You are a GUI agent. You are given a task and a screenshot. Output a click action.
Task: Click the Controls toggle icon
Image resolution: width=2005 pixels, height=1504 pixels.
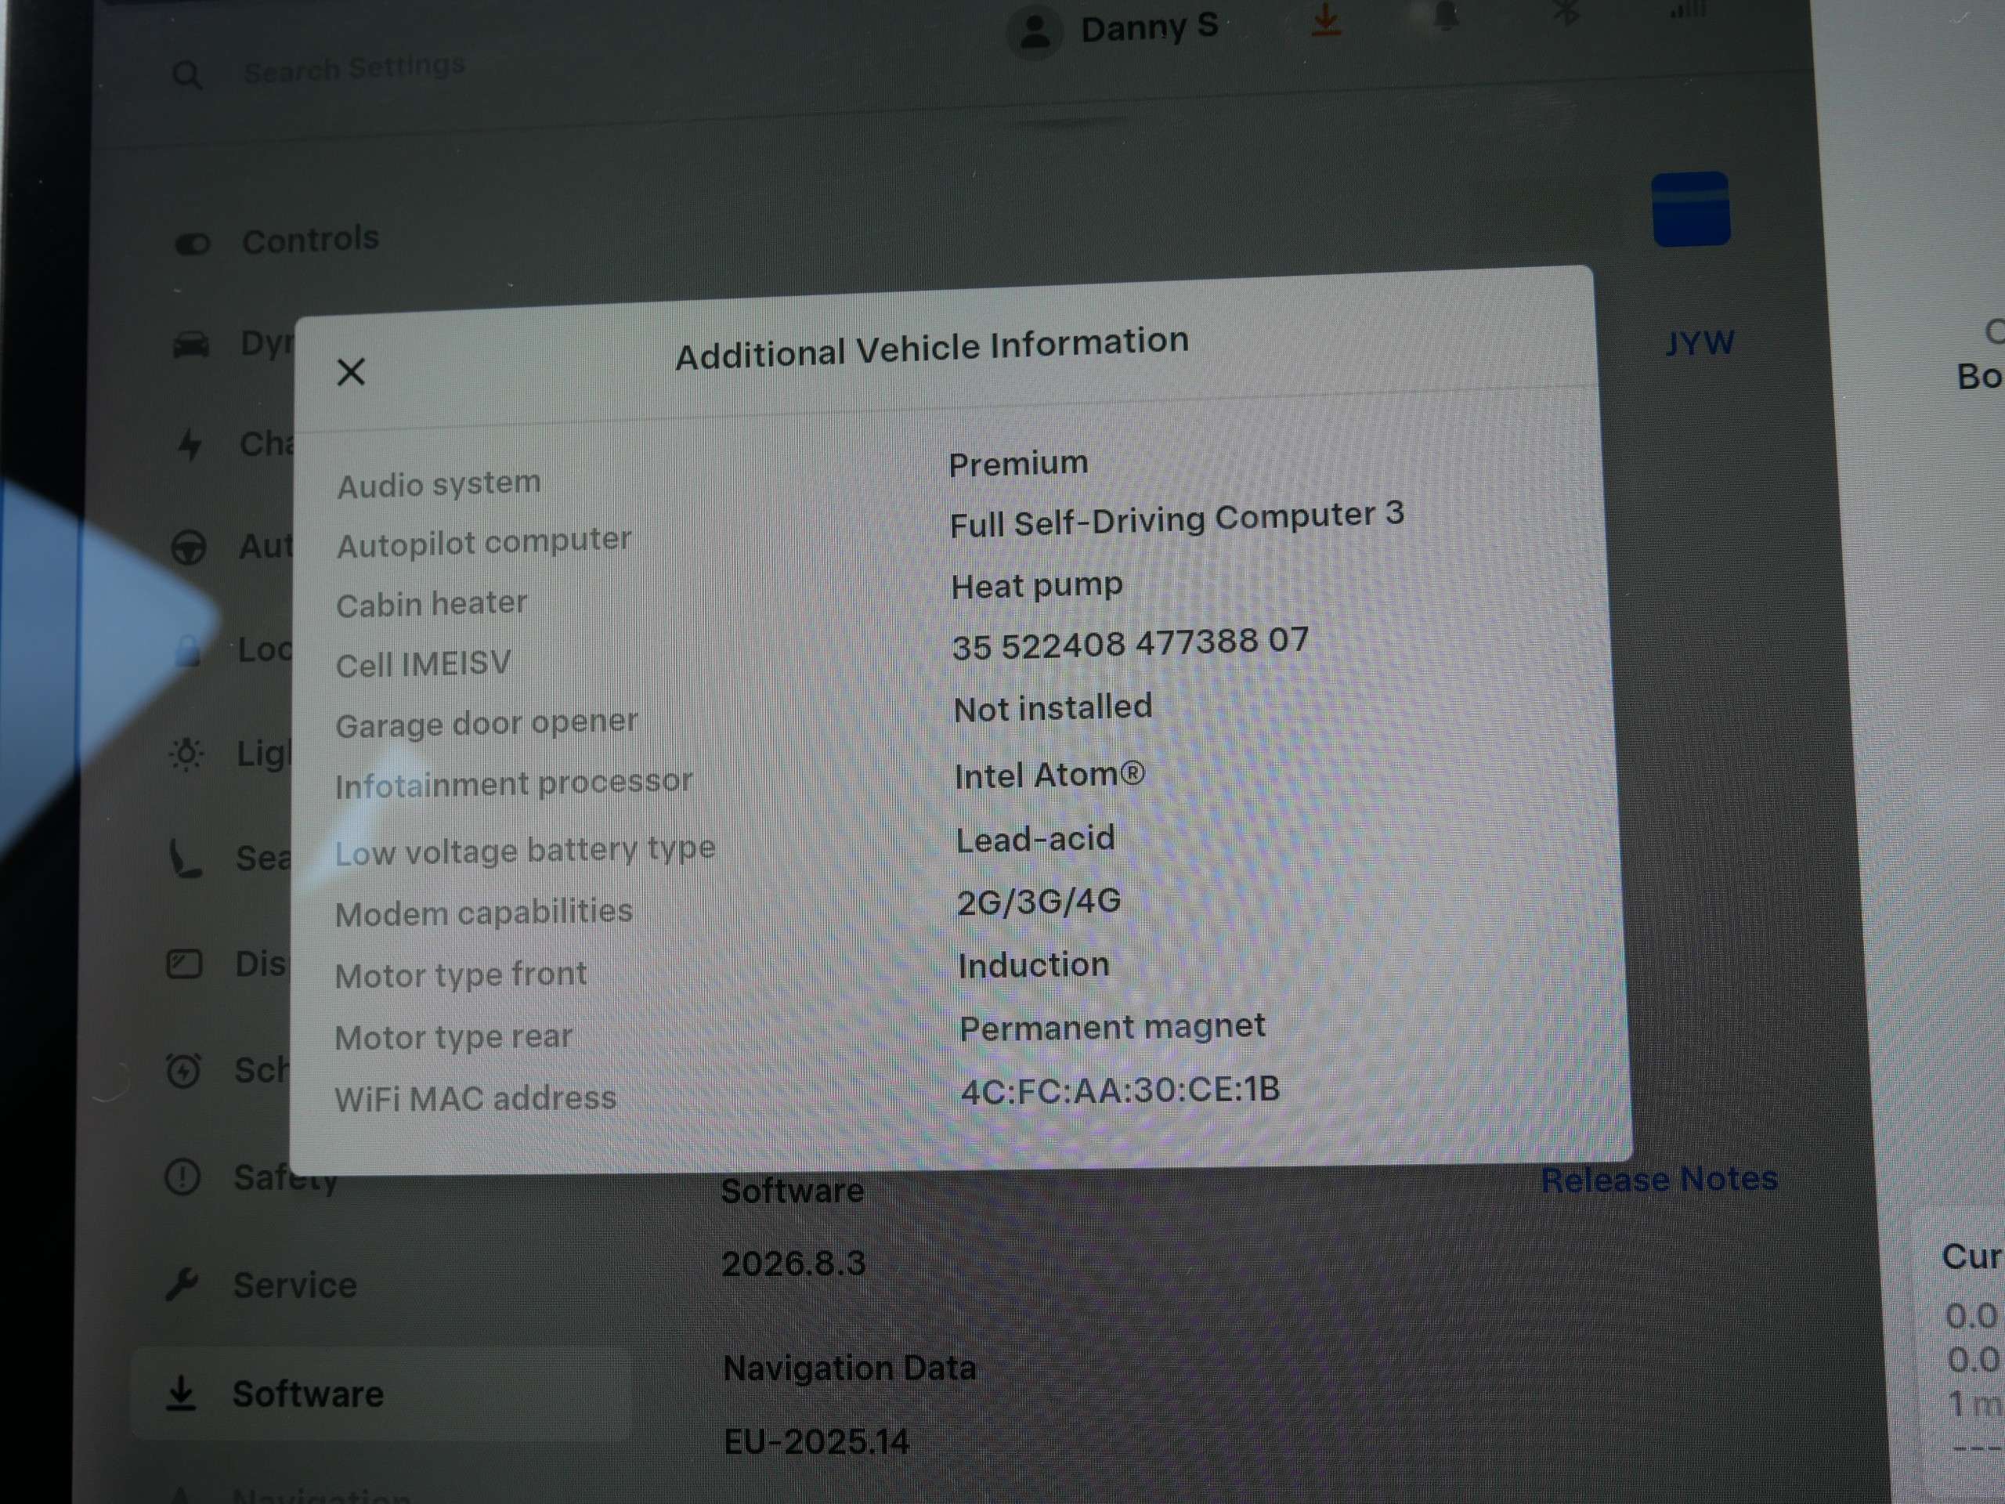tap(192, 244)
